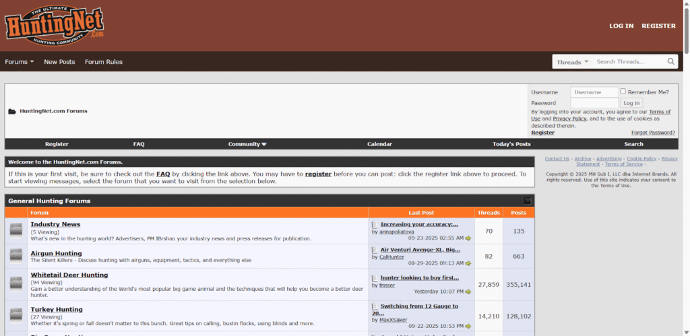Open Cookie Policy footer link
The image size is (690, 336).
coord(641,159)
